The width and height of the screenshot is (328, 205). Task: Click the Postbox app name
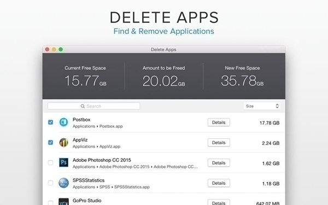coord(81,120)
